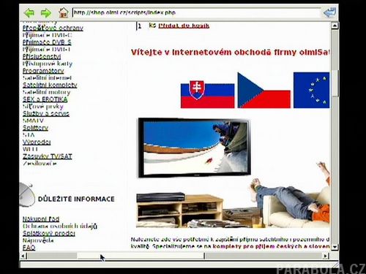Open the Satelitní internet category

click(x=47, y=78)
